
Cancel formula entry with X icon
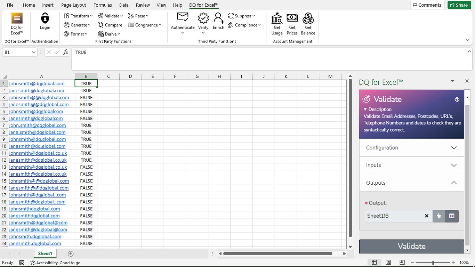click(x=49, y=52)
